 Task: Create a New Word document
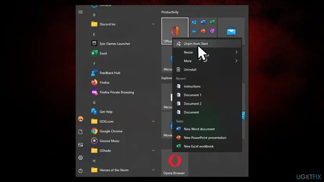207,129
